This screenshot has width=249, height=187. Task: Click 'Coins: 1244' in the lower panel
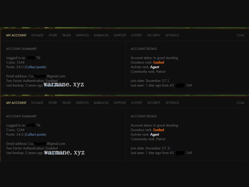(x=15, y=130)
